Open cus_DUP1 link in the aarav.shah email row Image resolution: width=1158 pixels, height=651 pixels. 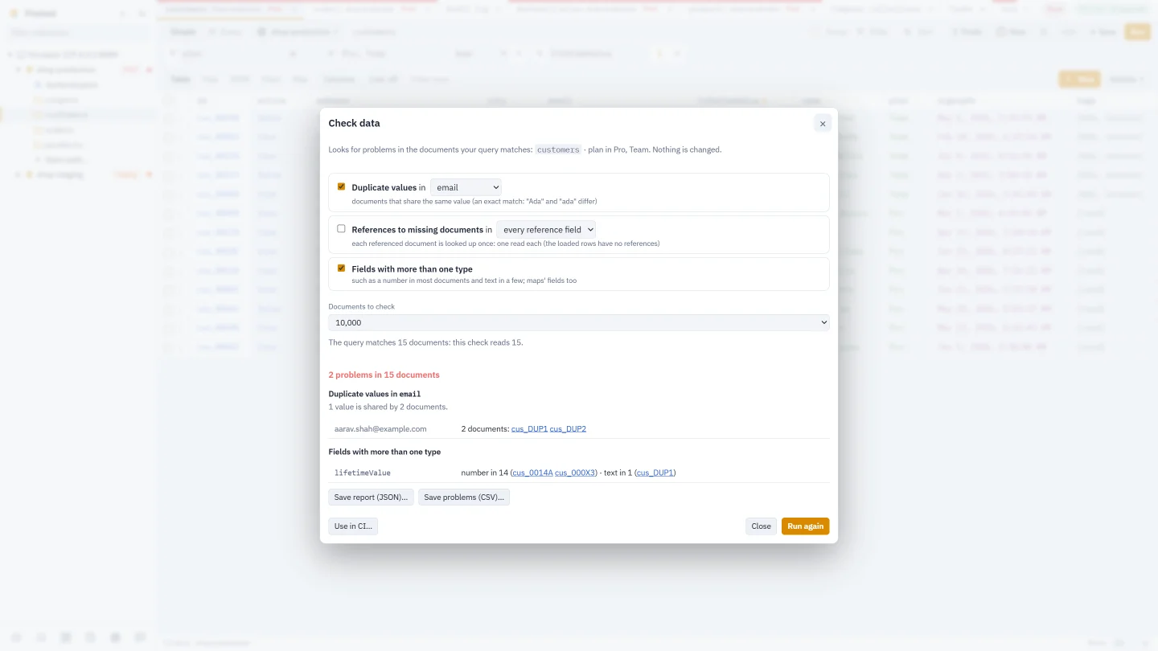pos(529,428)
